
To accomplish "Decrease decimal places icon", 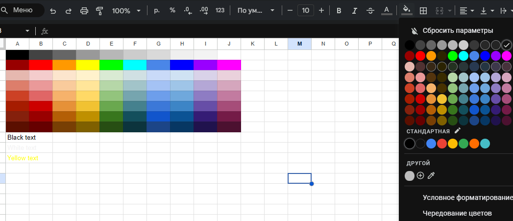I will [x=188, y=10].
